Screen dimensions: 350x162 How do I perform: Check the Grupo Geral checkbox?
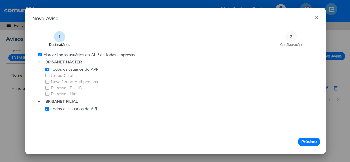pos(47,76)
